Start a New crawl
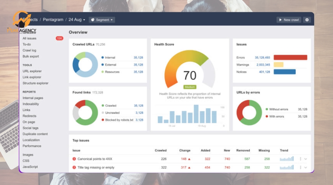Image resolution: width=333 pixels, height=185 pixels. point(289,20)
